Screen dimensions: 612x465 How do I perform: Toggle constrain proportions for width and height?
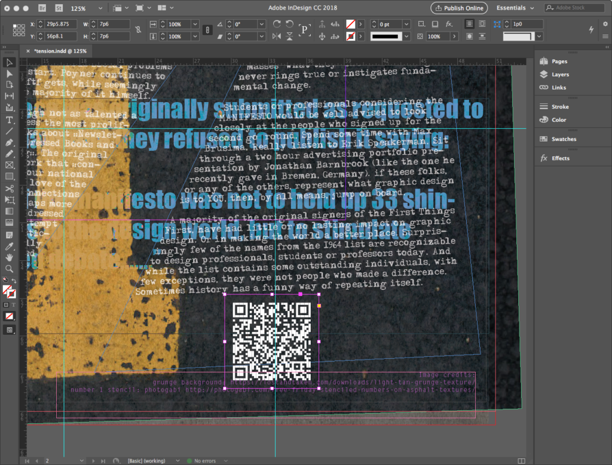pos(139,30)
